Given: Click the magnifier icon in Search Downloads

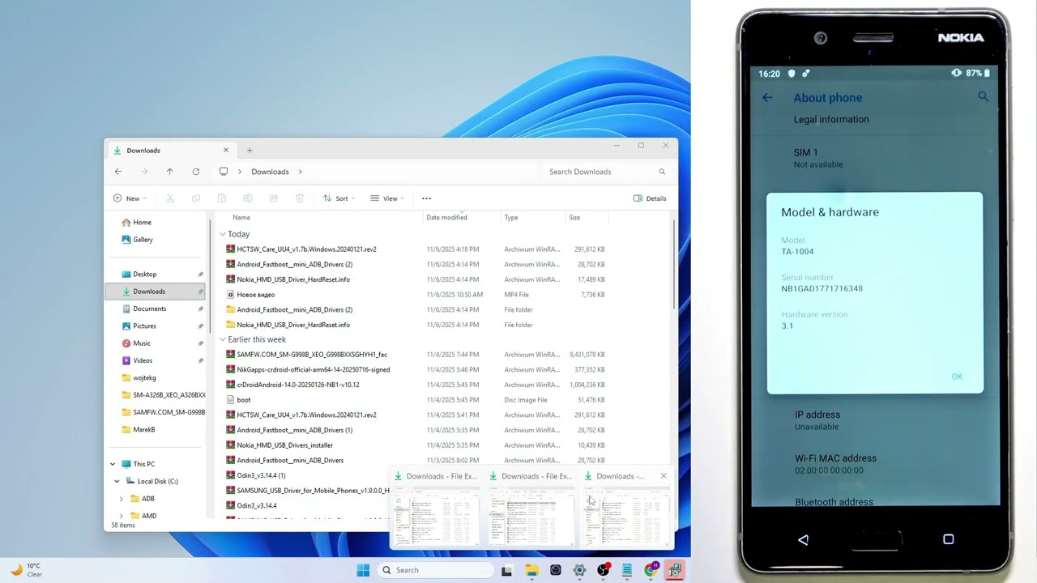Looking at the screenshot, I should tap(662, 172).
